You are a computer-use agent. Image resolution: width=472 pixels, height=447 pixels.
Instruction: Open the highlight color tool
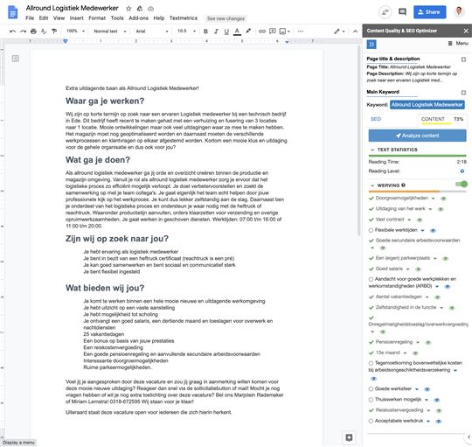click(x=248, y=31)
